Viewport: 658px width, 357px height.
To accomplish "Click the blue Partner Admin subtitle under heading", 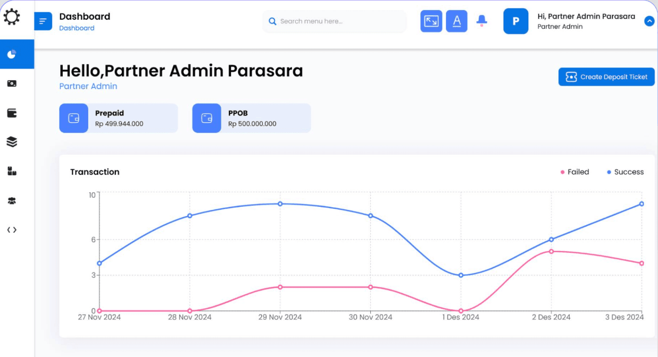I will coord(88,86).
